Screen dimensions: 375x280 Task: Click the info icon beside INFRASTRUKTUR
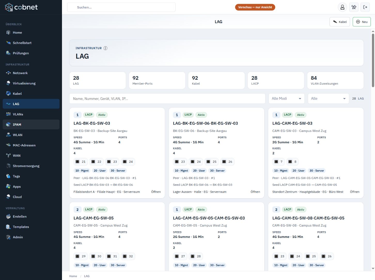[105, 48]
